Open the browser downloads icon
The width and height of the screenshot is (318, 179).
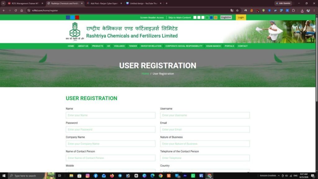(x=302, y=11)
